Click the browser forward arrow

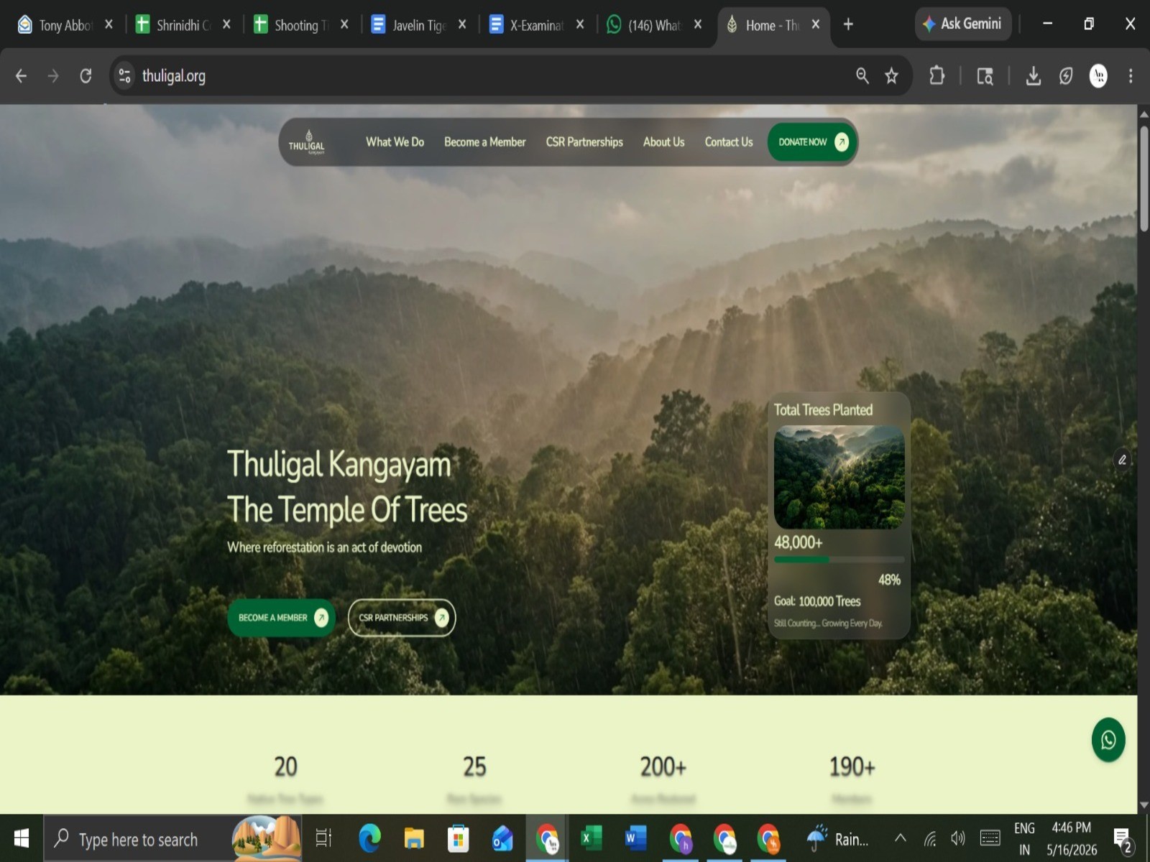(x=53, y=75)
